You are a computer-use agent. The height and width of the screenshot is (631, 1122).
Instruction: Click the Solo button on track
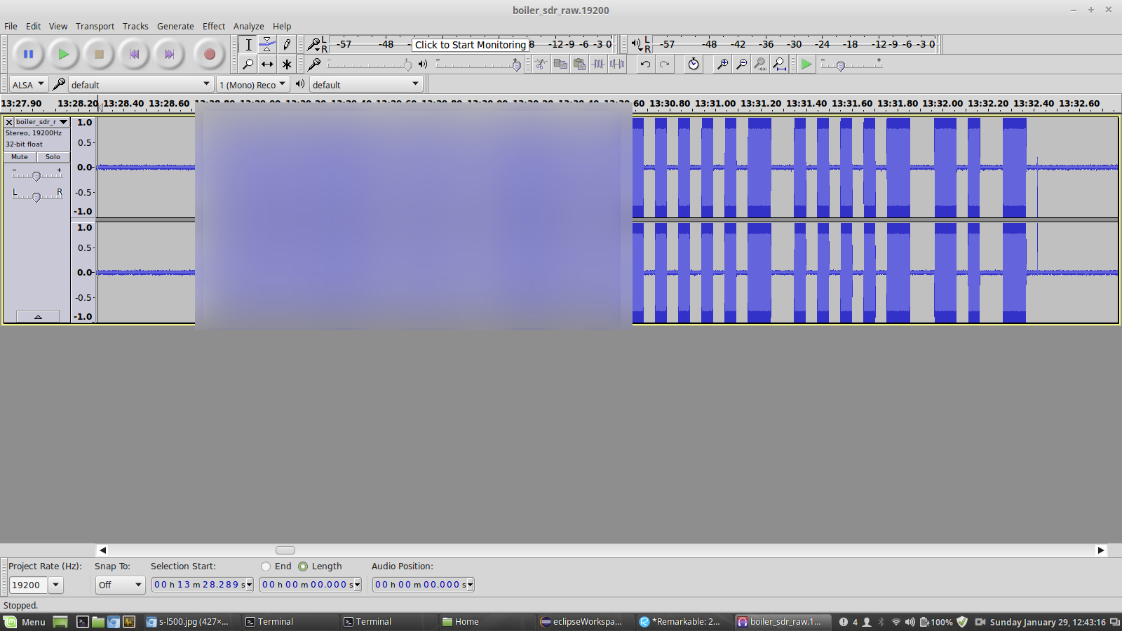tap(53, 157)
